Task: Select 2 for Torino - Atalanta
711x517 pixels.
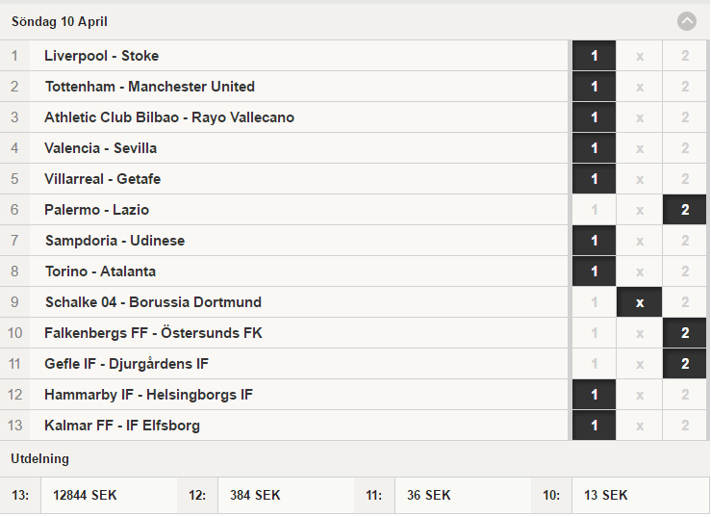Action: pyautogui.click(x=685, y=271)
